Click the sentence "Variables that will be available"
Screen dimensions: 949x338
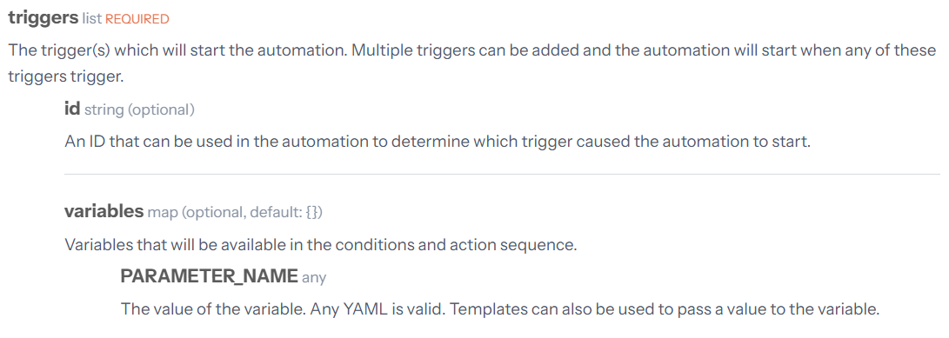321,245
